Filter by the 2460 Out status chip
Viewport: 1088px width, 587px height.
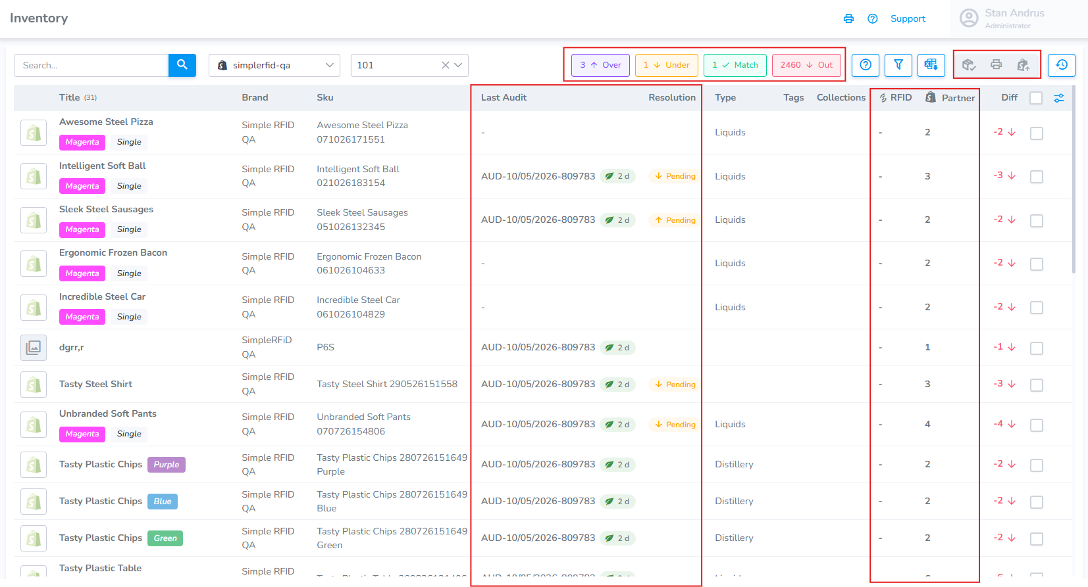click(x=806, y=65)
